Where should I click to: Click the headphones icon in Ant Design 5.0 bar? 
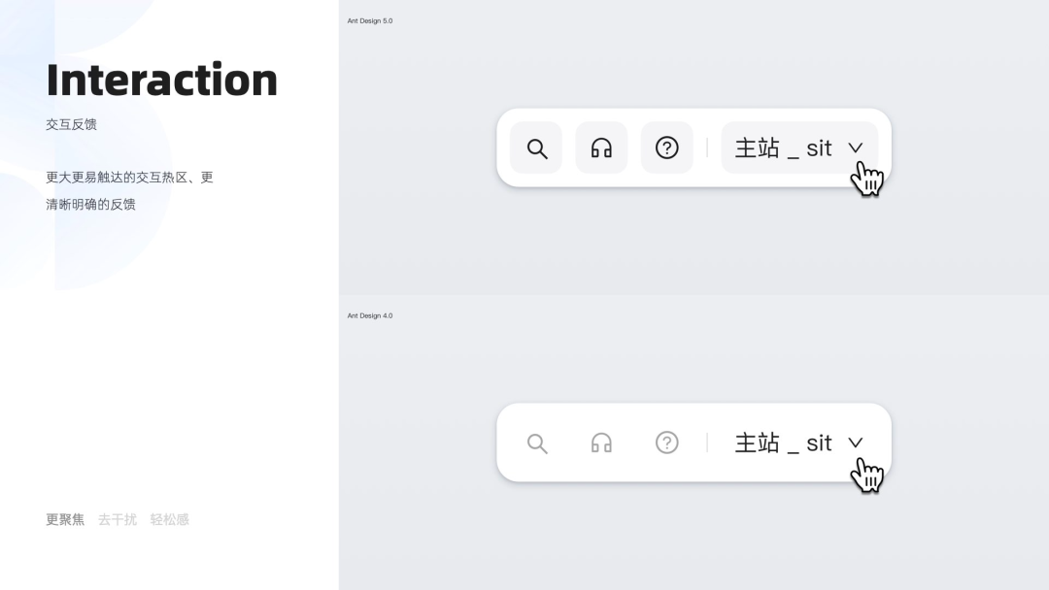(x=601, y=148)
